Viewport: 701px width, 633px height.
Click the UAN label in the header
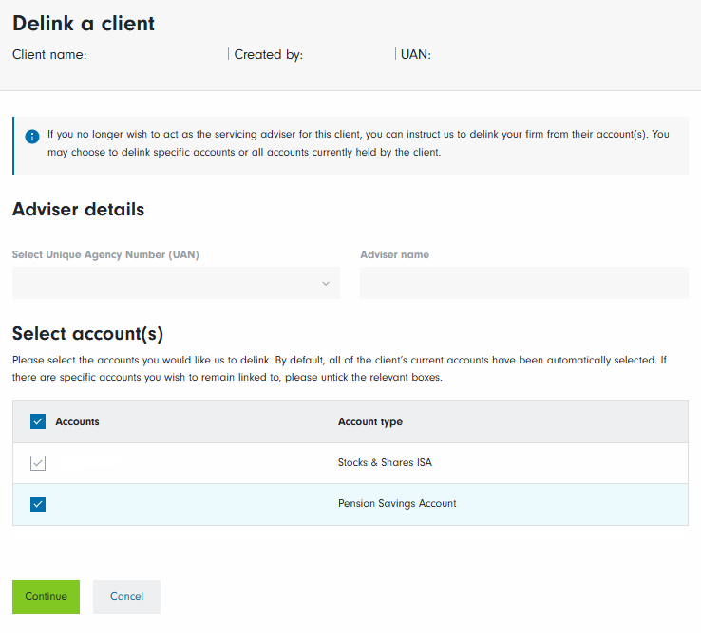[x=416, y=55]
